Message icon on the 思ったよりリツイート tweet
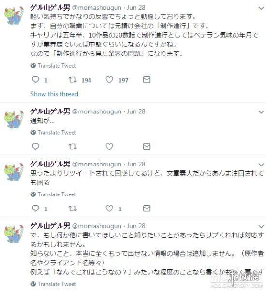Viewport: 266px width, 291px height. [x=147, y=208]
